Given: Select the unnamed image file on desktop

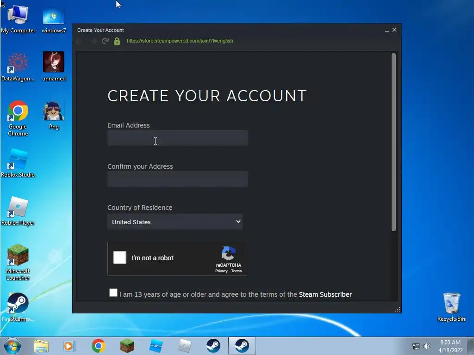Looking at the screenshot, I should point(54,67).
